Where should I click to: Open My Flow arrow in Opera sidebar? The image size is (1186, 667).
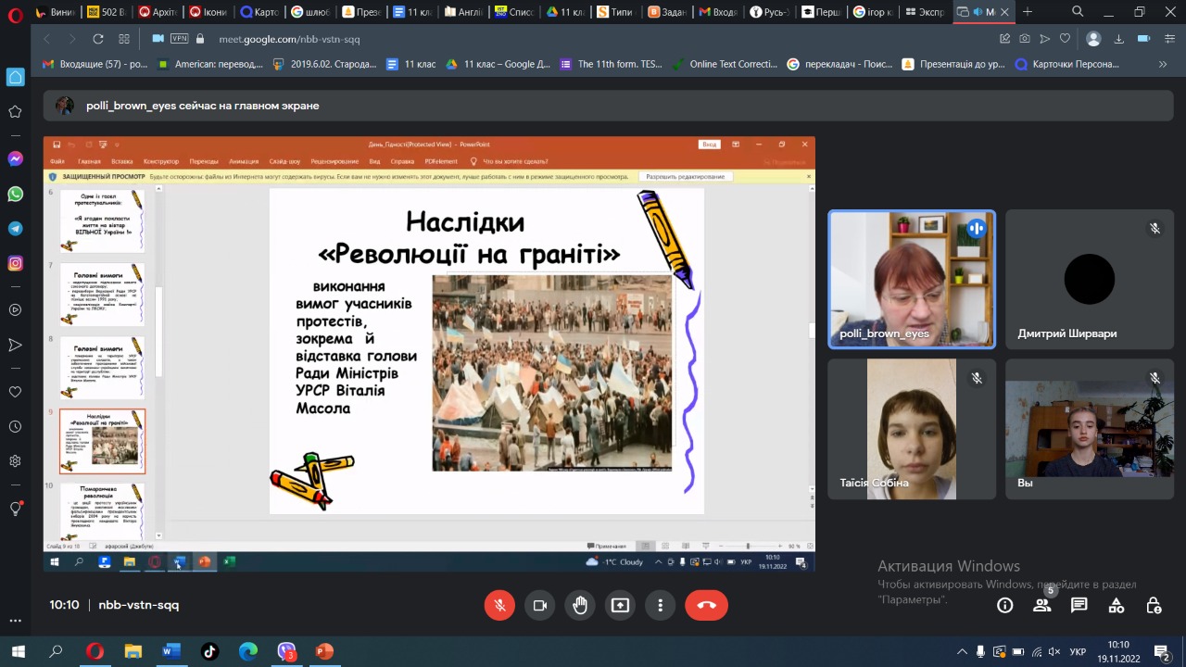click(15, 346)
